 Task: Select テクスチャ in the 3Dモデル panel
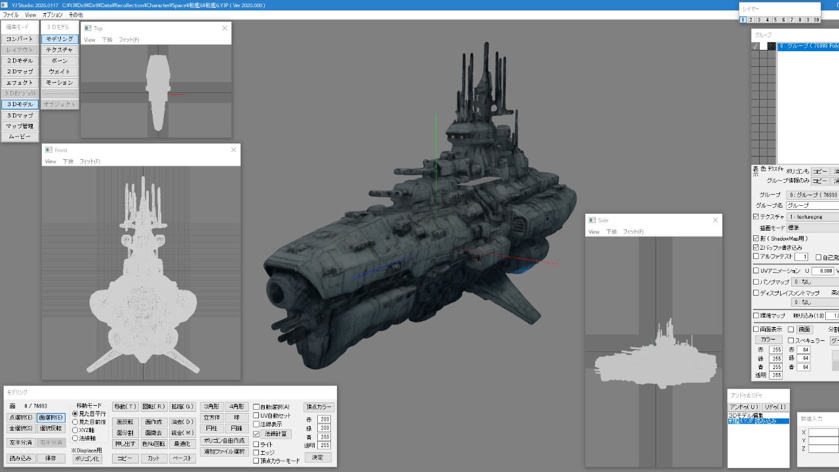coord(60,50)
